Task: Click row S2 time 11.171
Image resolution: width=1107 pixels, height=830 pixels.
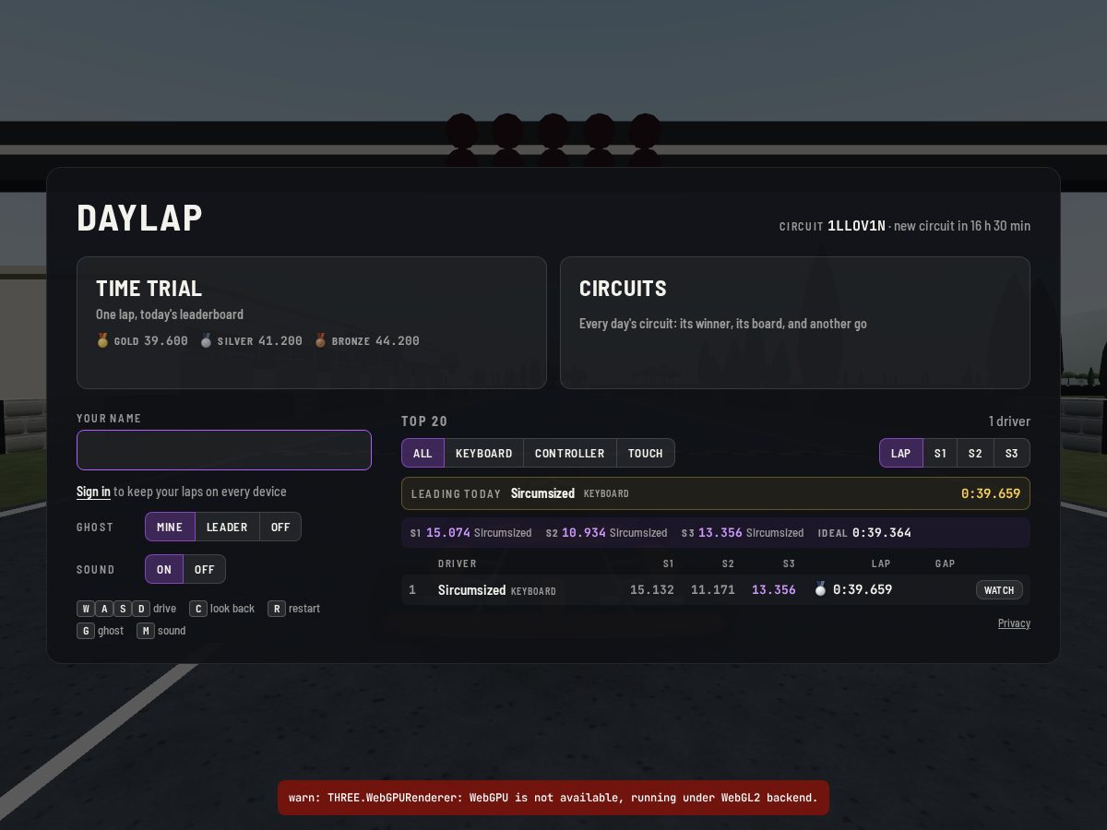Action: (713, 589)
